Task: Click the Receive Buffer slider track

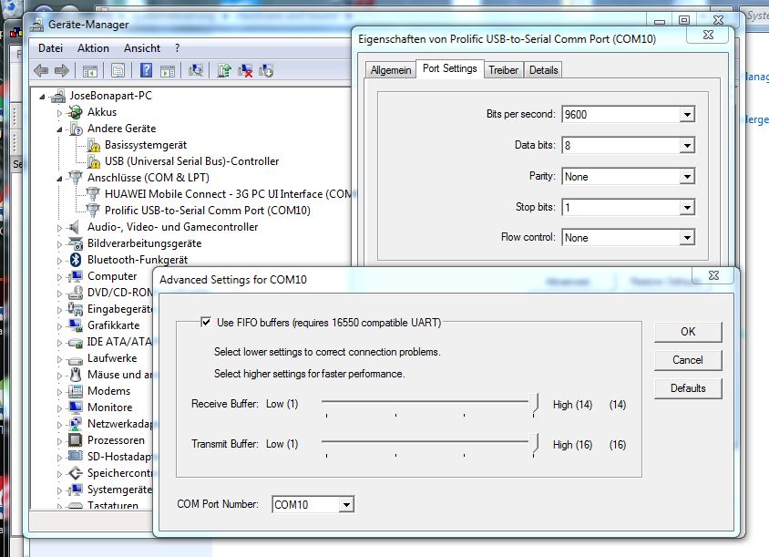Action: [x=428, y=399]
